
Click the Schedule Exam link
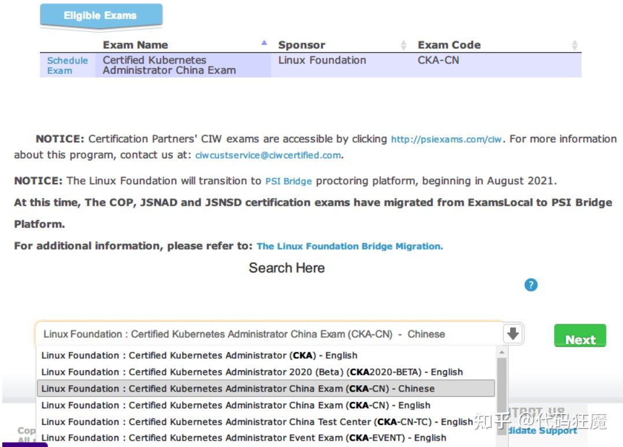click(67, 65)
